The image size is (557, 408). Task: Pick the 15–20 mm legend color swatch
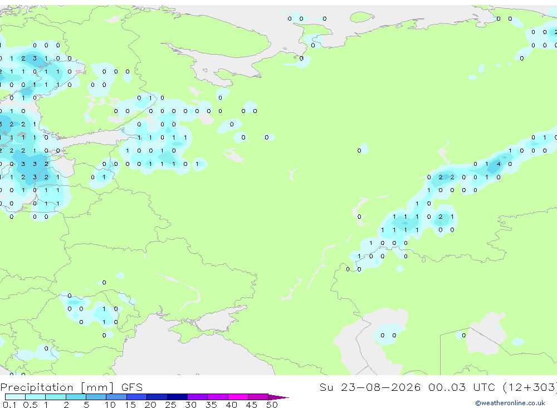tap(137, 397)
